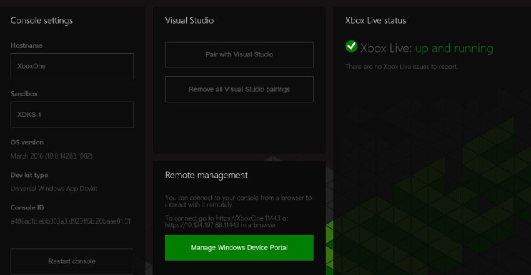Click the OS version label

(x=27, y=142)
